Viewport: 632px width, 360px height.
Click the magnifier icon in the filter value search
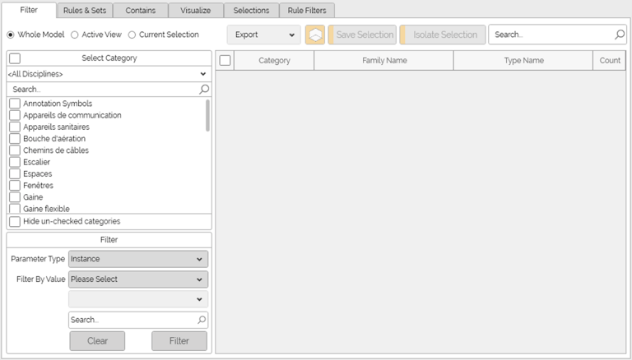(x=202, y=320)
